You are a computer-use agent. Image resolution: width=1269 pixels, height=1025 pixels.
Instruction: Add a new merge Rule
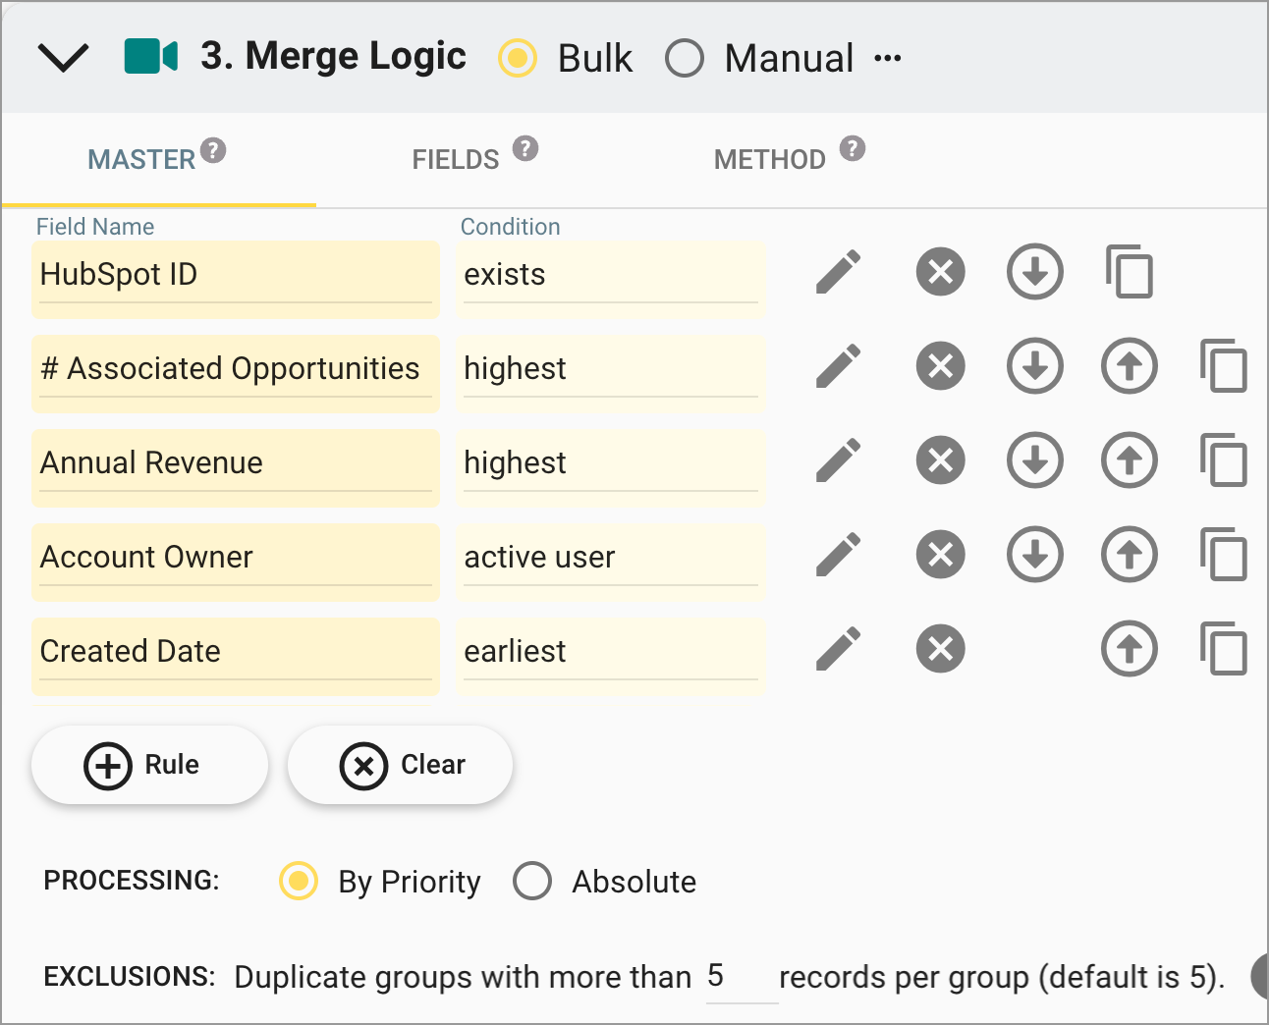pyautogui.click(x=149, y=765)
